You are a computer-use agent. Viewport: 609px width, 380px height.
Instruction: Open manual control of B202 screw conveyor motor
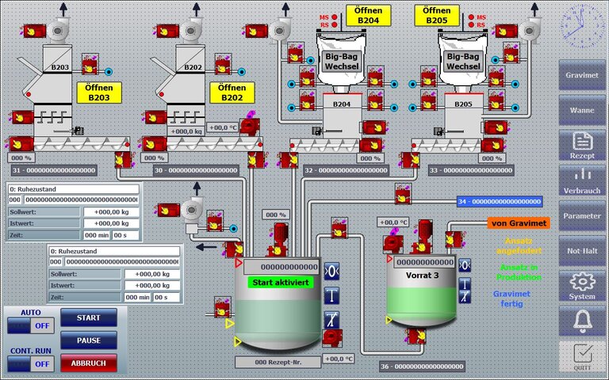154,144
